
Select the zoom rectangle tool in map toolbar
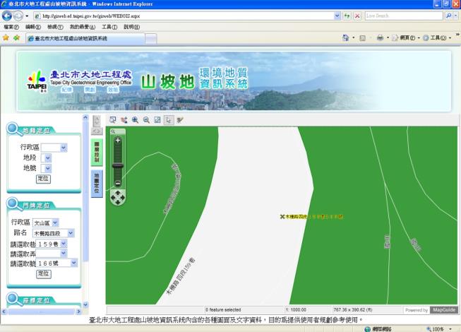[112, 120]
